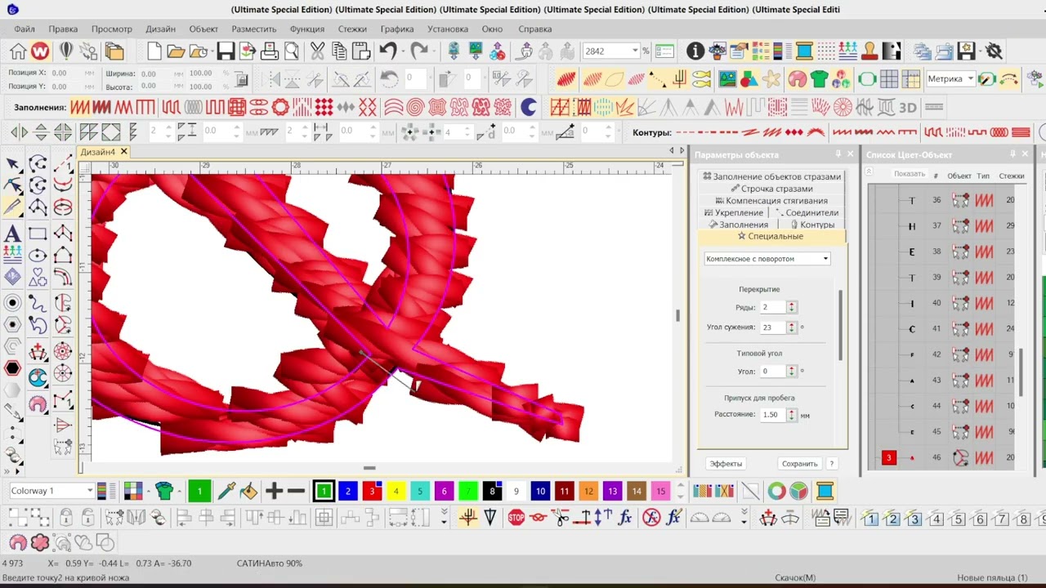Open design information with the i icon

[x=695, y=51]
